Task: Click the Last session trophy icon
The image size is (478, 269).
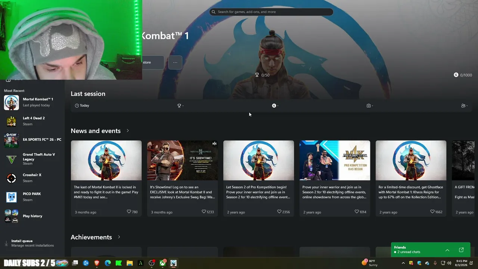Action: coord(179,106)
